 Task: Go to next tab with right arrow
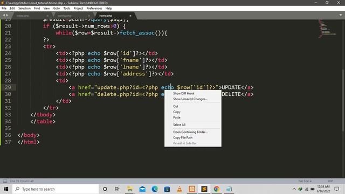point(7,15)
